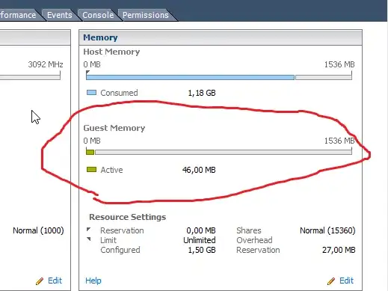Viewport: 388px width, 291px height.
Task: Select the Active legend label
Action: pos(111,170)
